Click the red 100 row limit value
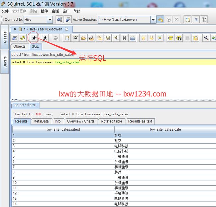This screenshot has height=207, width=216. pos(38,114)
